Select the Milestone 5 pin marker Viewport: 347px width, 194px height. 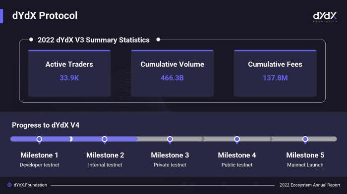tap(305, 140)
